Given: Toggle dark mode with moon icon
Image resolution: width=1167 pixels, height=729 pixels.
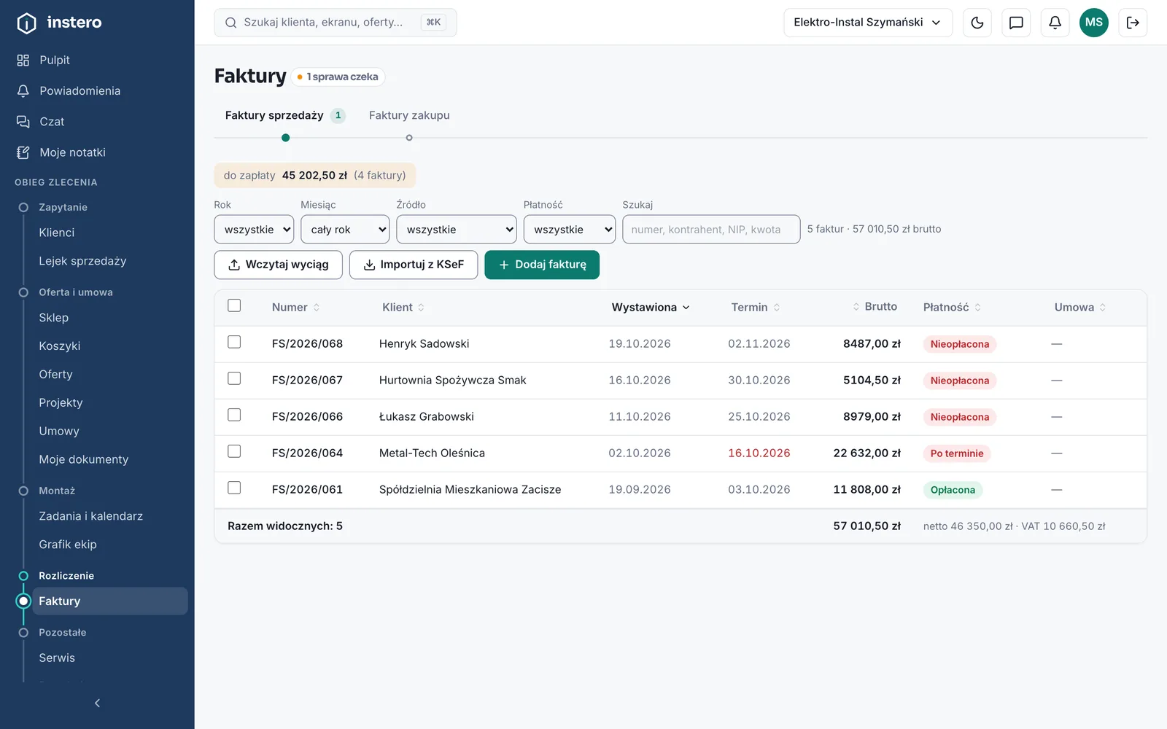Looking at the screenshot, I should tap(977, 23).
